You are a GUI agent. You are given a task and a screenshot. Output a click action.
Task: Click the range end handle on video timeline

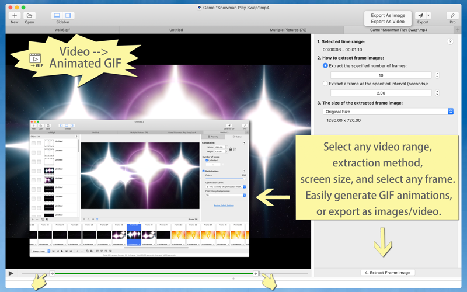(x=256, y=273)
